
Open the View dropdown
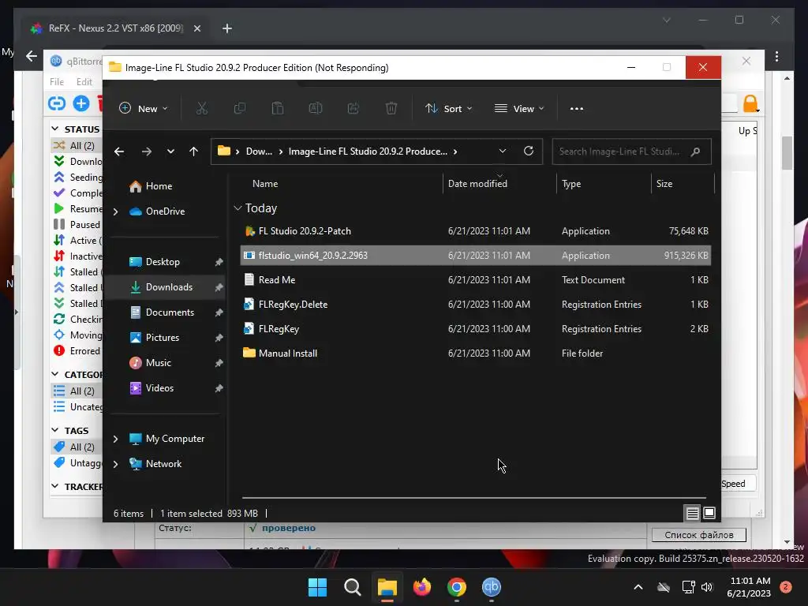coord(519,108)
